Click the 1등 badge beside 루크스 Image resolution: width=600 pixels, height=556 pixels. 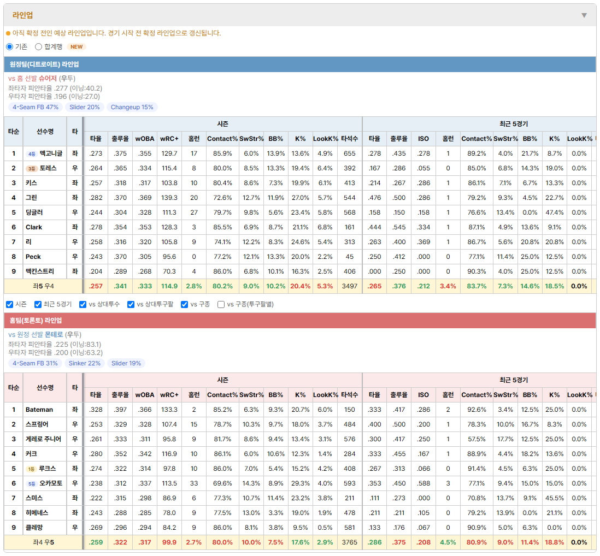pyautogui.click(x=31, y=469)
